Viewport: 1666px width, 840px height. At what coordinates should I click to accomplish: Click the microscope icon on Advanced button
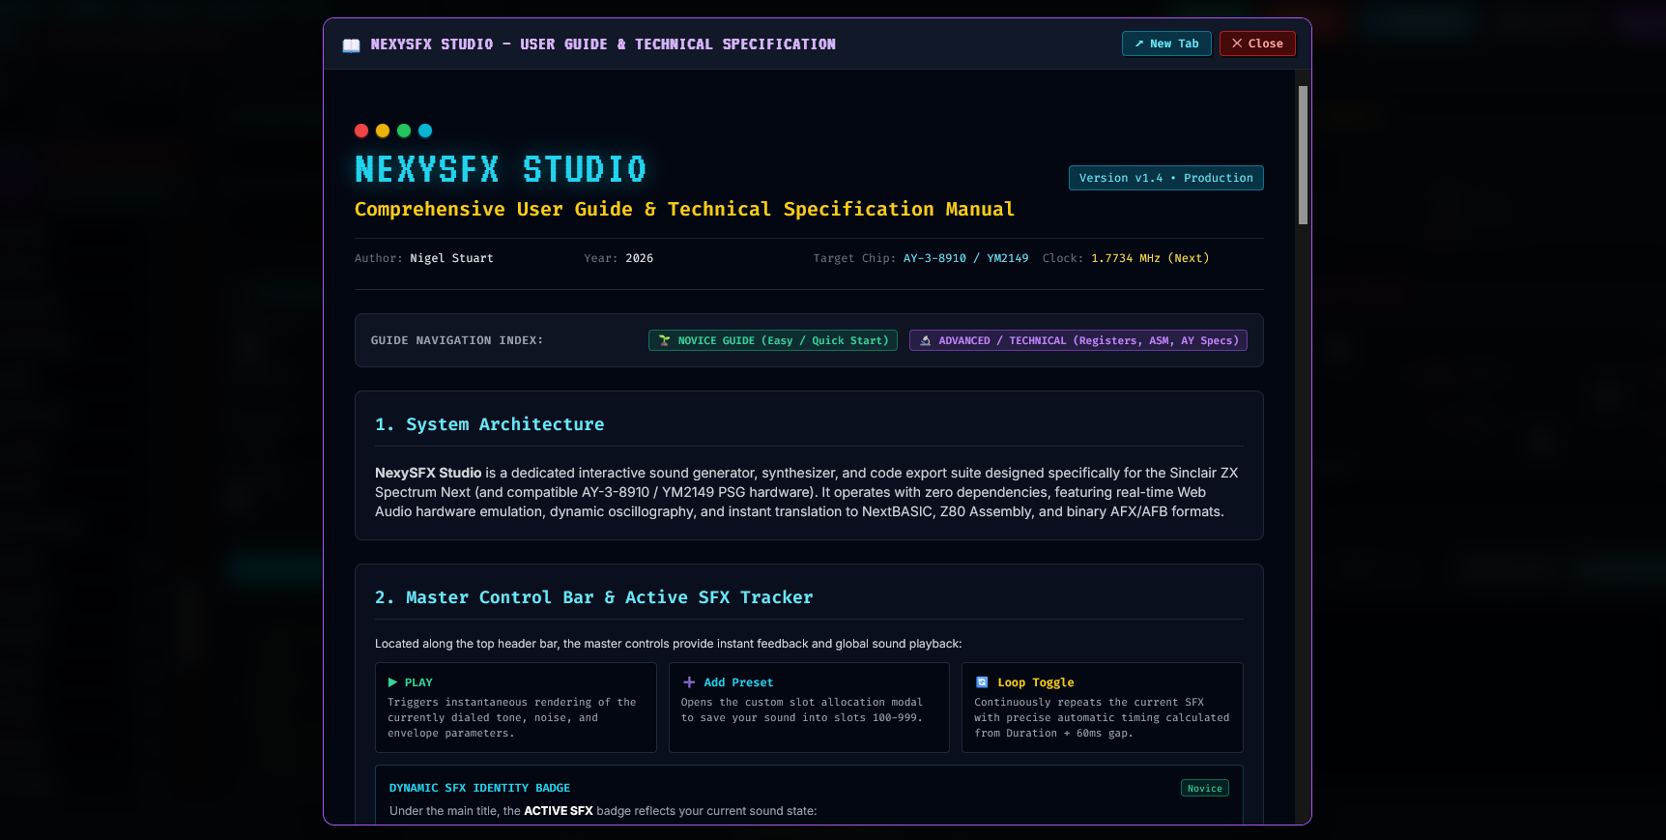(x=925, y=340)
